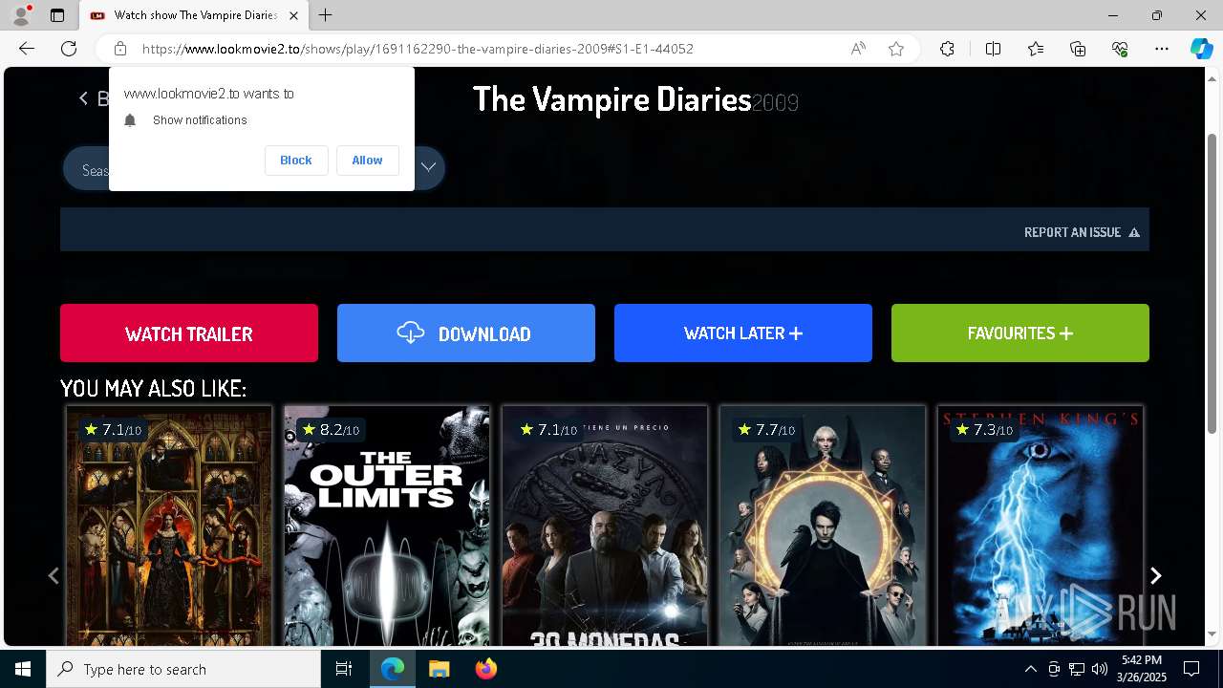Open tab actions menu icon
The width and height of the screenshot is (1223, 688).
[57, 15]
